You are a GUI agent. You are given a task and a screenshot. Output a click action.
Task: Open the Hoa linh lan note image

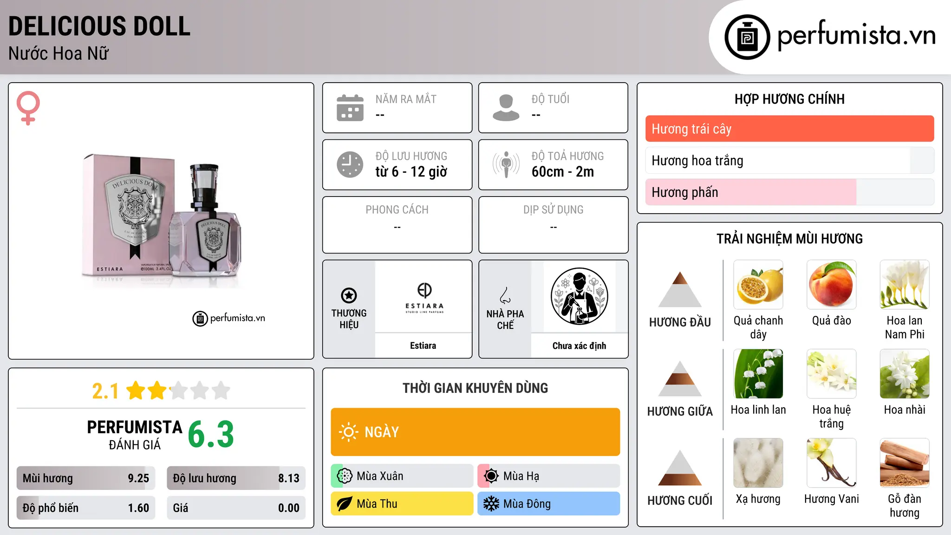point(758,374)
